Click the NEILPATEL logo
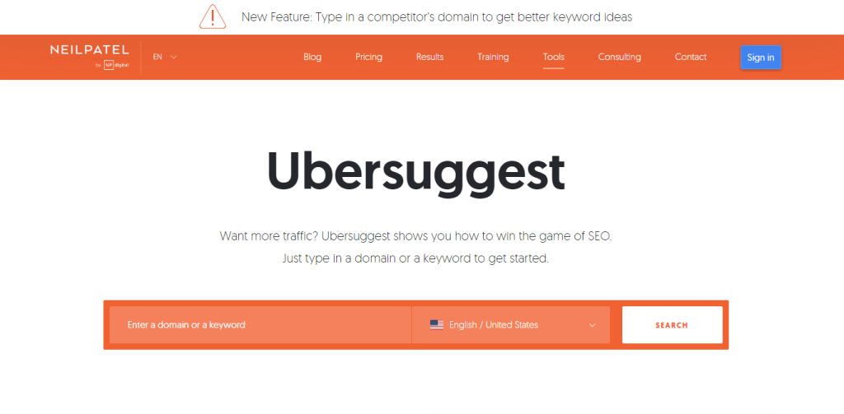844x414 pixels. tap(89, 50)
